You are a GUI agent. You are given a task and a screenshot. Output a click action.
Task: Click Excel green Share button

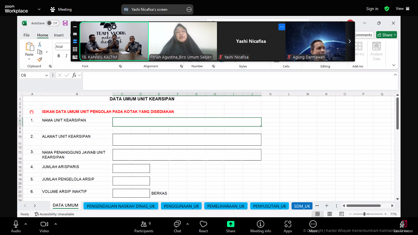point(386,35)
